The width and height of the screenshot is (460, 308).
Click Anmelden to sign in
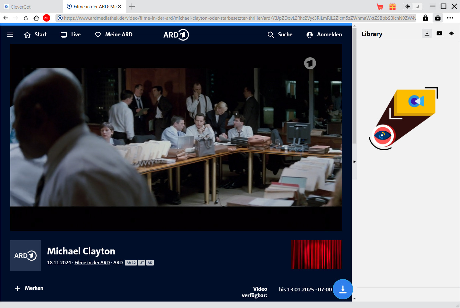click(324, 34)
